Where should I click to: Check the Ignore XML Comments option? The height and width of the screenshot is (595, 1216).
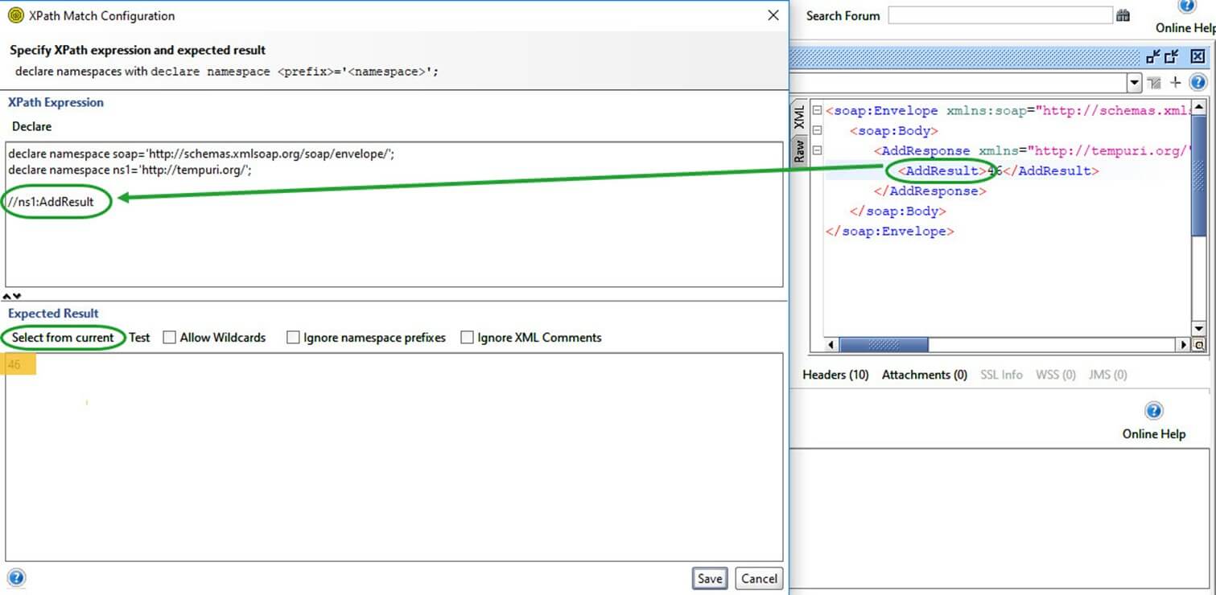pos(467,338)
